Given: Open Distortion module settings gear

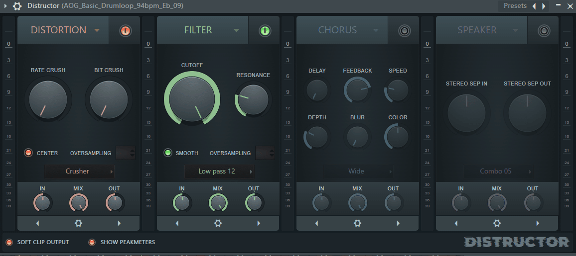Looking at the screenshot, I should coord(79,223).
